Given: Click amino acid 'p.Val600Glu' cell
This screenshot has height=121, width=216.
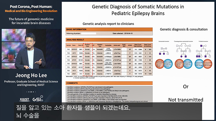Looking at the screenshot, I should tap(117, 74).
